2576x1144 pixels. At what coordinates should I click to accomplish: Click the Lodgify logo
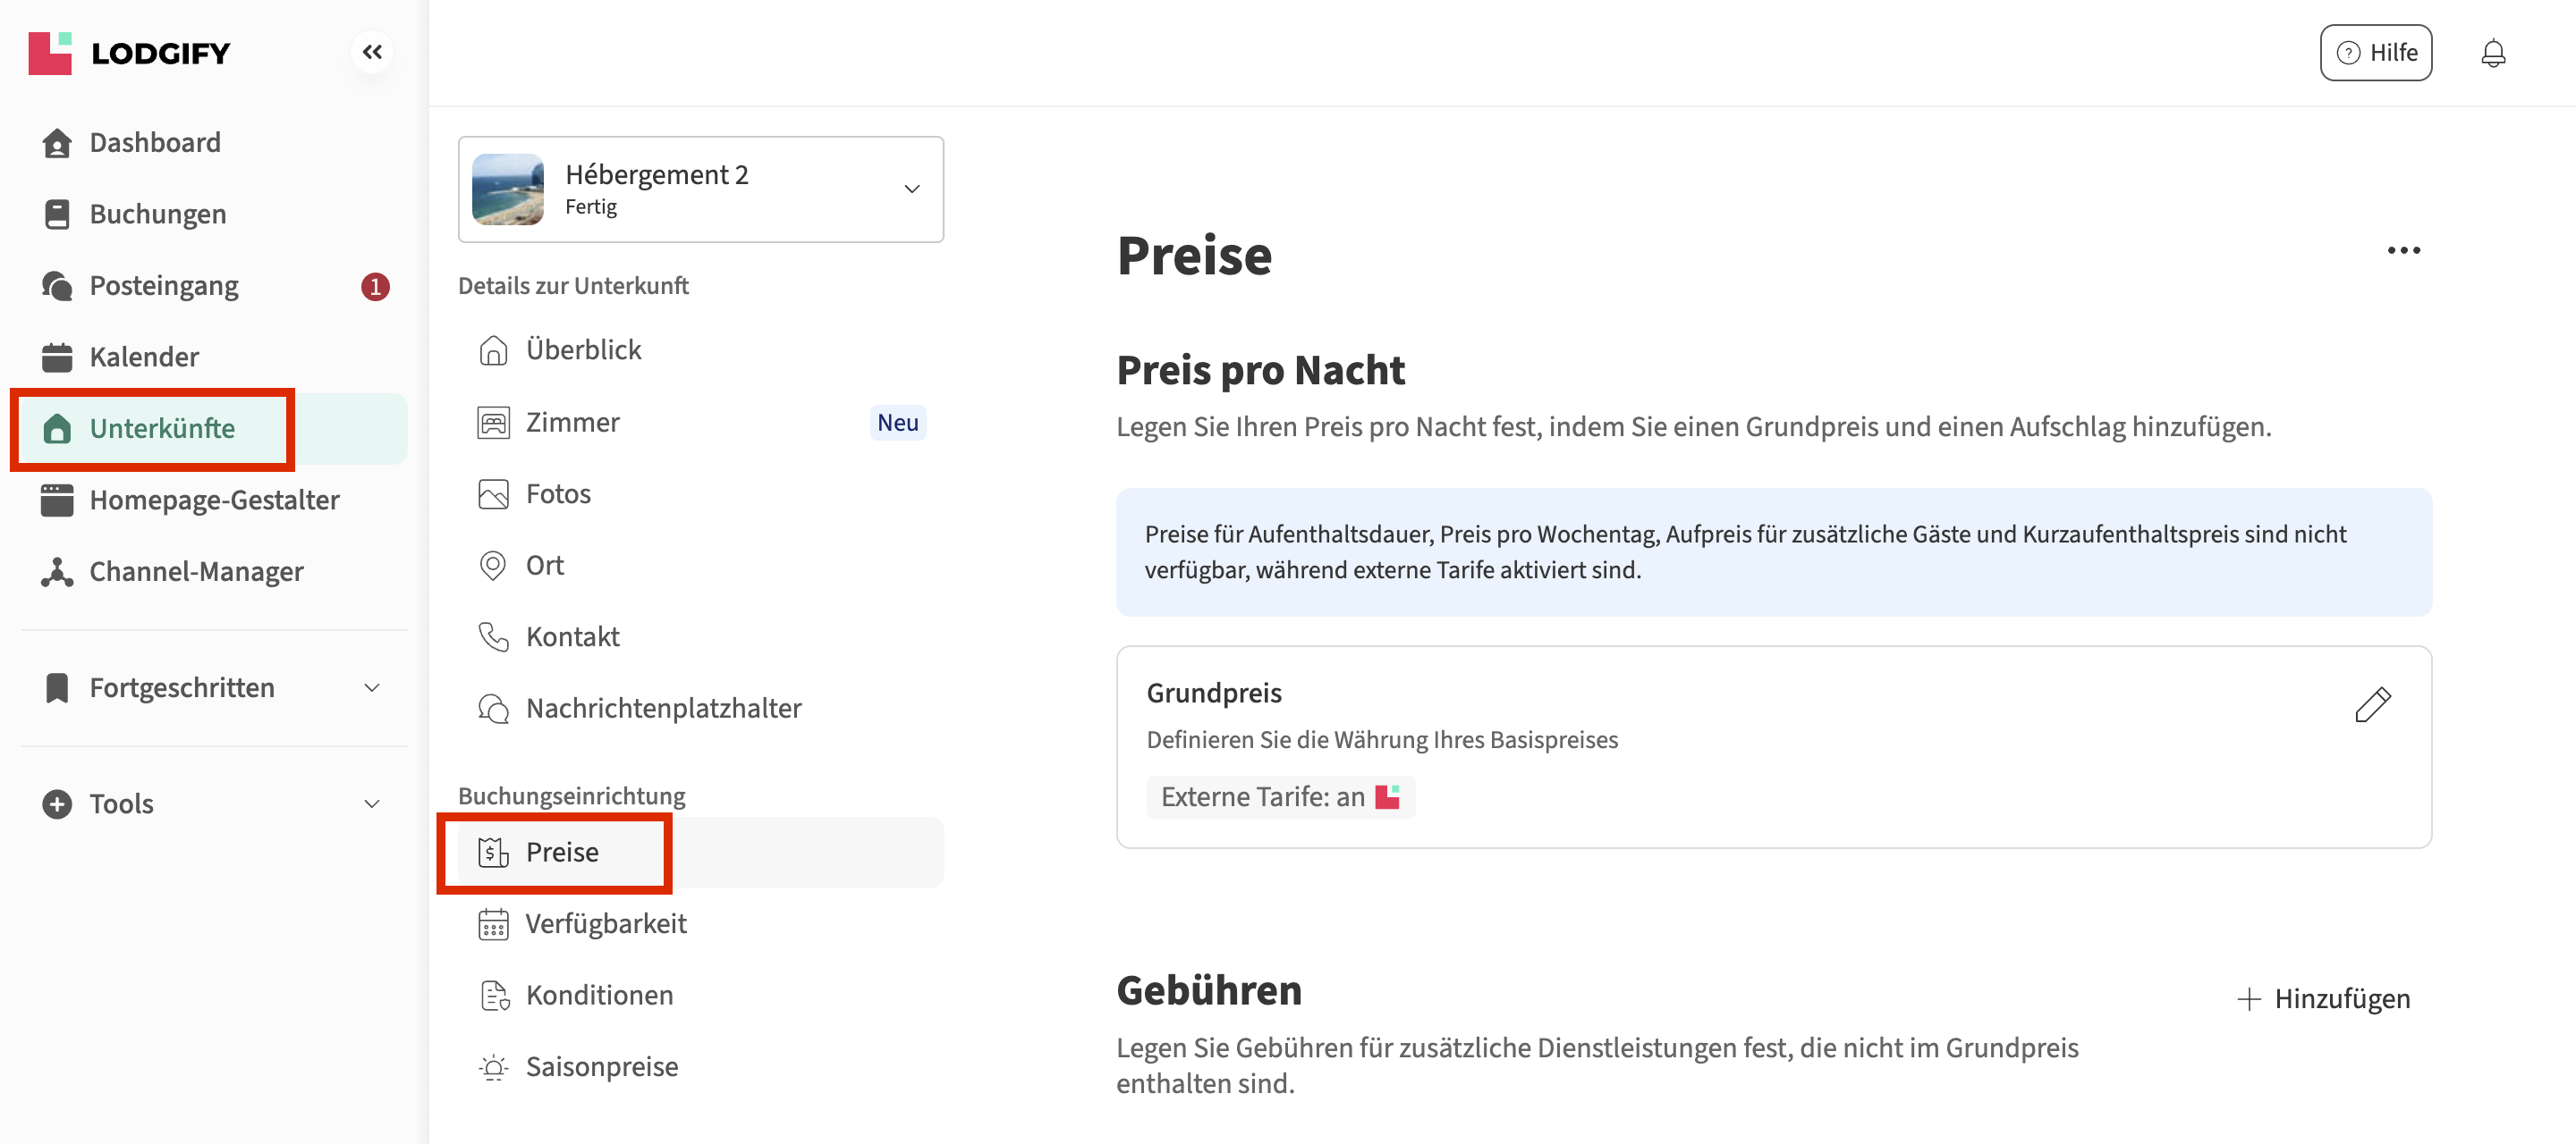coord(130,53)
